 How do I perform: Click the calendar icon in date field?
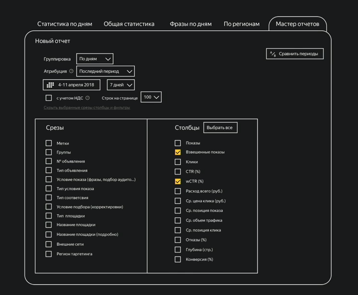click(50, 85)
